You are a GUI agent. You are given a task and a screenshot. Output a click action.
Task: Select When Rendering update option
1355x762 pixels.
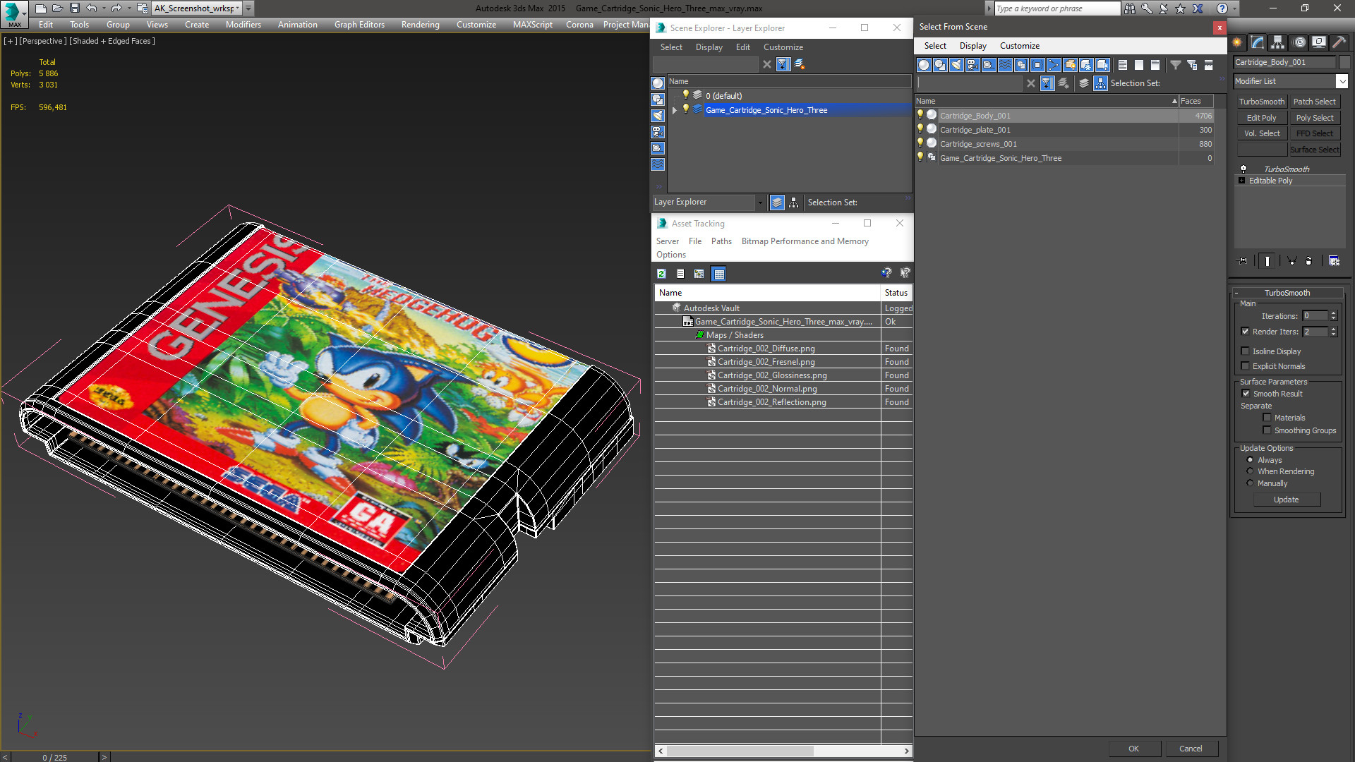(1250, 471)
